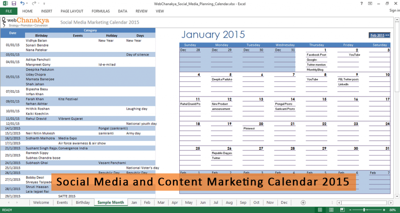Click the webChanakya logo
The width and height of the screenshot is (400, 213).
point(25,22)
